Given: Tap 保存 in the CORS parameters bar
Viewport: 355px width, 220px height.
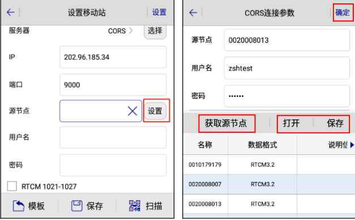Looking at the screenshot, I should point(335,123).
